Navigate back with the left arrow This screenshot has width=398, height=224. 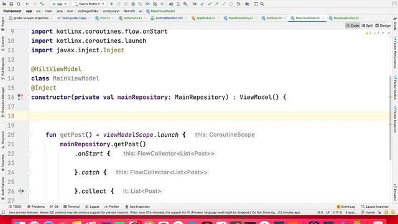[27, 4]
